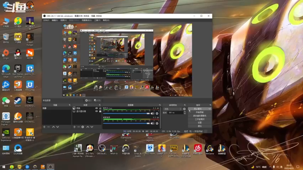The width and height of the screenshot is (303, 170).
Task: Open 麦克风/Aux audio settings gear
Action: click(157, 114)
